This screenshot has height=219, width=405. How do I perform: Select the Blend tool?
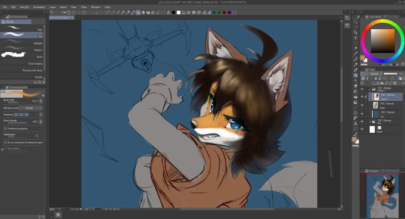point(356,91)
